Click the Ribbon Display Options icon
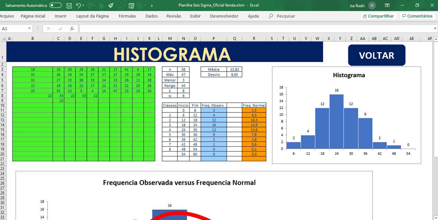This screenshot has height=220, width=438. (387, 6)
